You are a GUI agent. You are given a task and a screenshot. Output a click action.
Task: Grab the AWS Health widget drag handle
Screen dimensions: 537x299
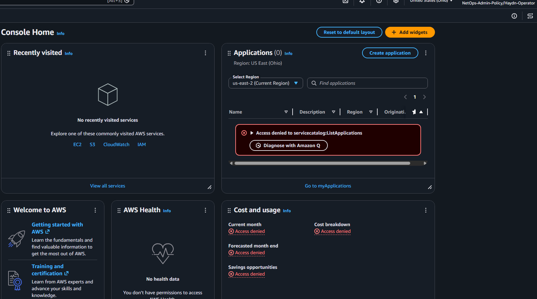119,211
